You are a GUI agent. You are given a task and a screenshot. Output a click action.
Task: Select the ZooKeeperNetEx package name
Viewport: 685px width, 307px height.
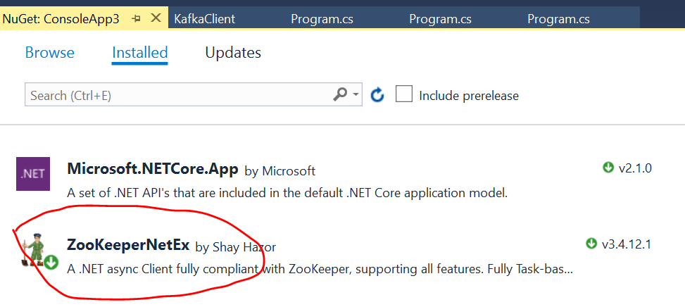(x=127, y=245)
